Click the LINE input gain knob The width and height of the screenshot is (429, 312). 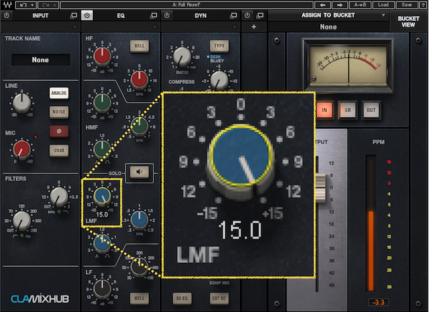tap(22, 103)
